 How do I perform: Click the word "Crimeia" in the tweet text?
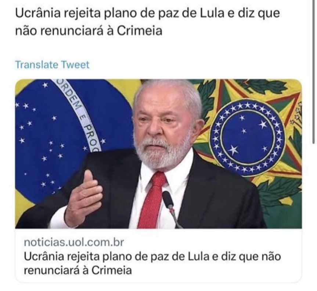click(x=140, y=31)
